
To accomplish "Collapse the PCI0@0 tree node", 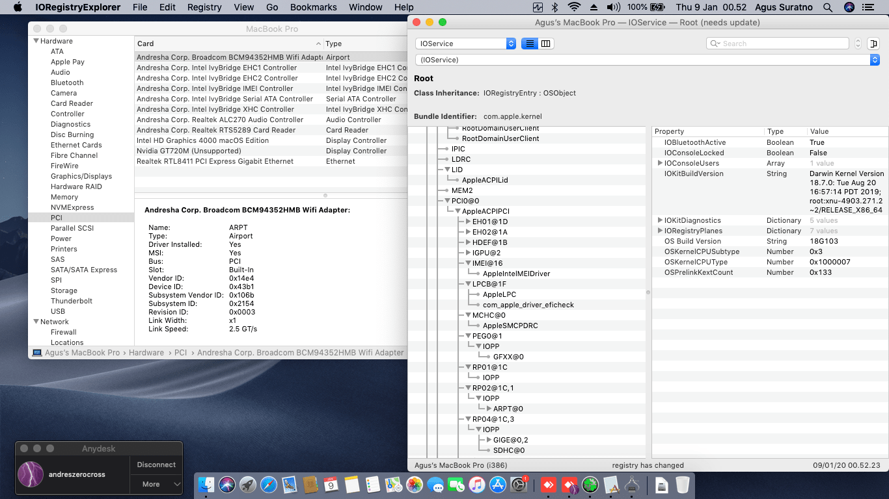I will (447, 201).
